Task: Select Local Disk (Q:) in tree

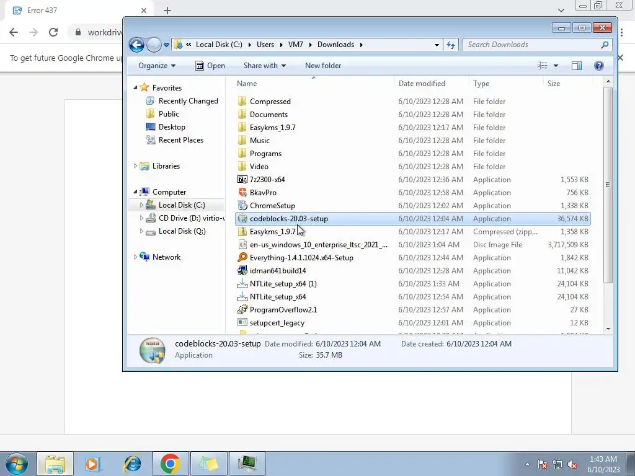Action: [x=182, y=231]
